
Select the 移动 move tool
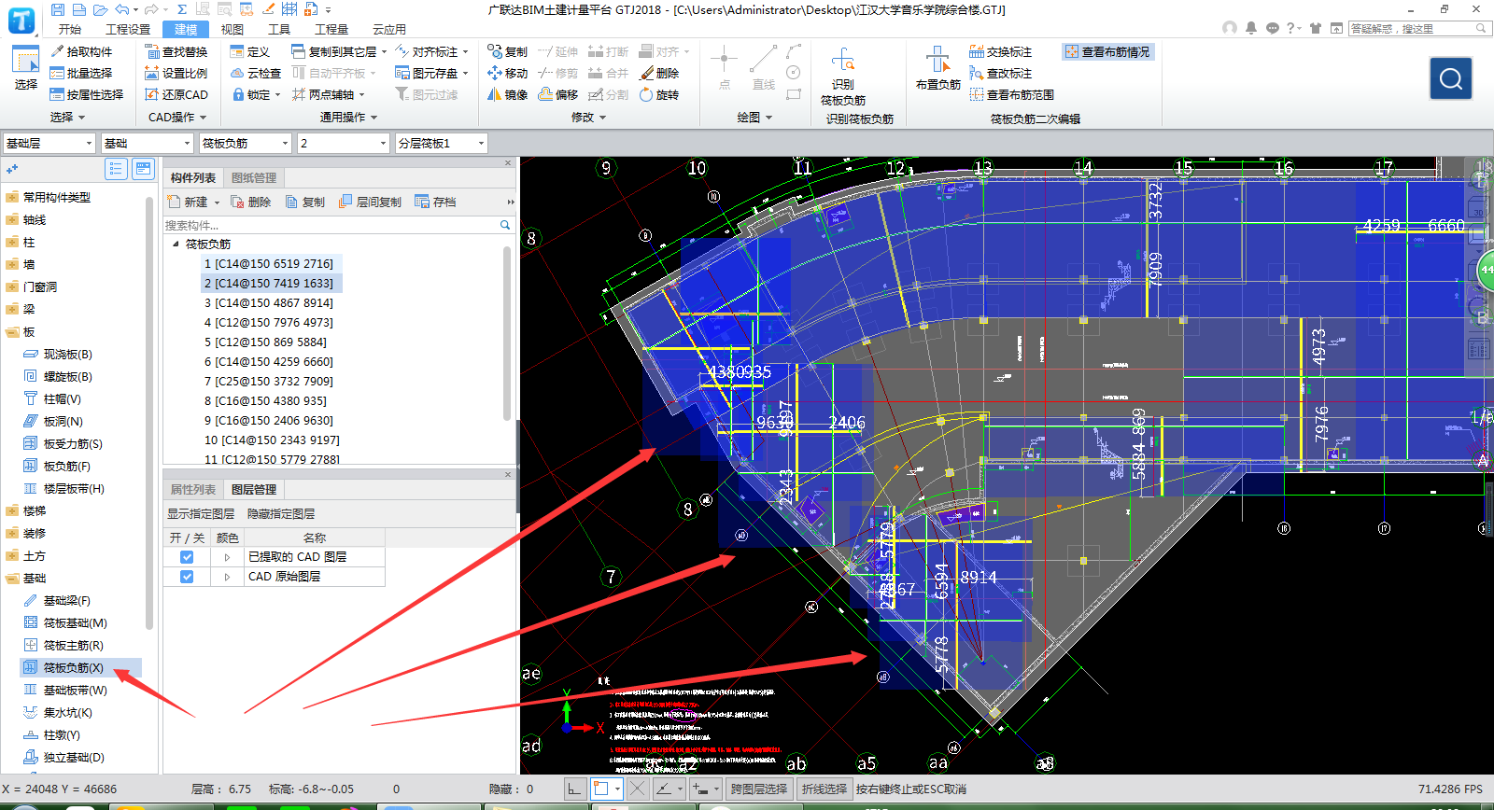tap(507, 73)
